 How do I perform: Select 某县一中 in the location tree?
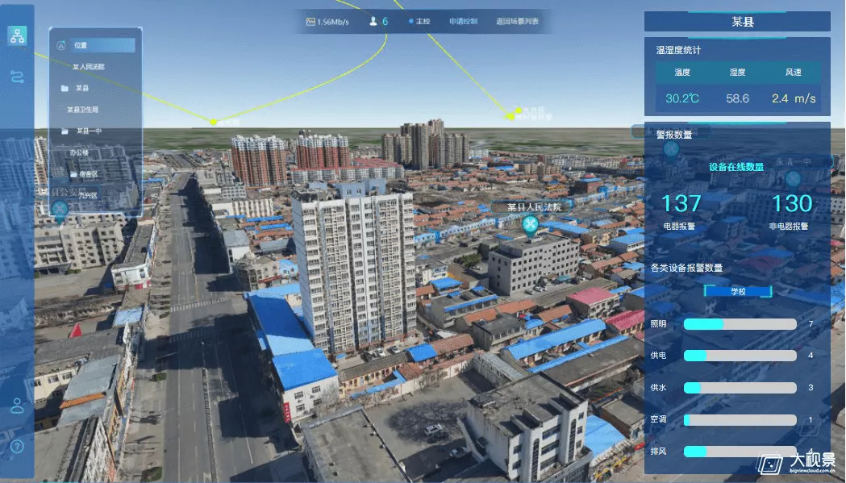(89, 131)
